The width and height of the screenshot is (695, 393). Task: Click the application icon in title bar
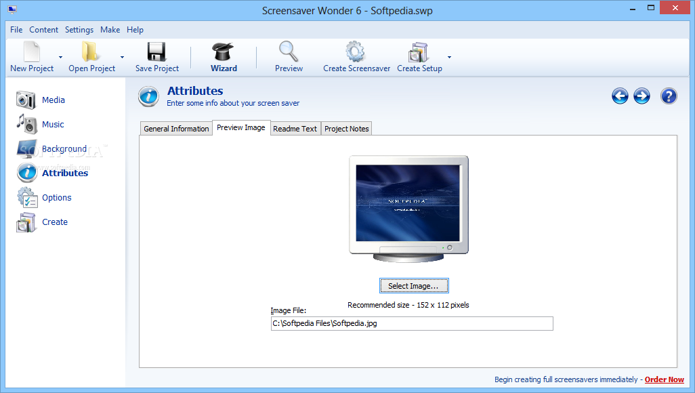(x=12, y=9)
